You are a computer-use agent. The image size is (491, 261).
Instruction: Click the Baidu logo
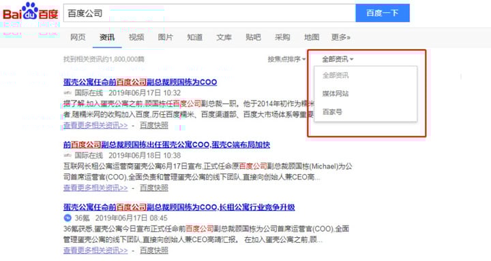coord(31,12)
